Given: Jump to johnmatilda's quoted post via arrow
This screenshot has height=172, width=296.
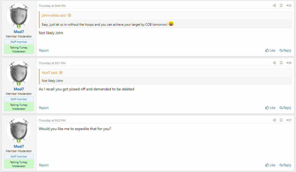Looking at the screenshot, I should click(69, 15).
